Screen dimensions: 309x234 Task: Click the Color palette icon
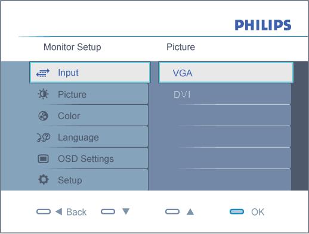43,116
